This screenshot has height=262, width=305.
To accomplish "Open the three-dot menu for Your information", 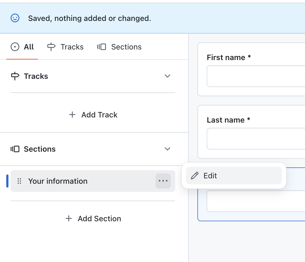I will (163, 181).
